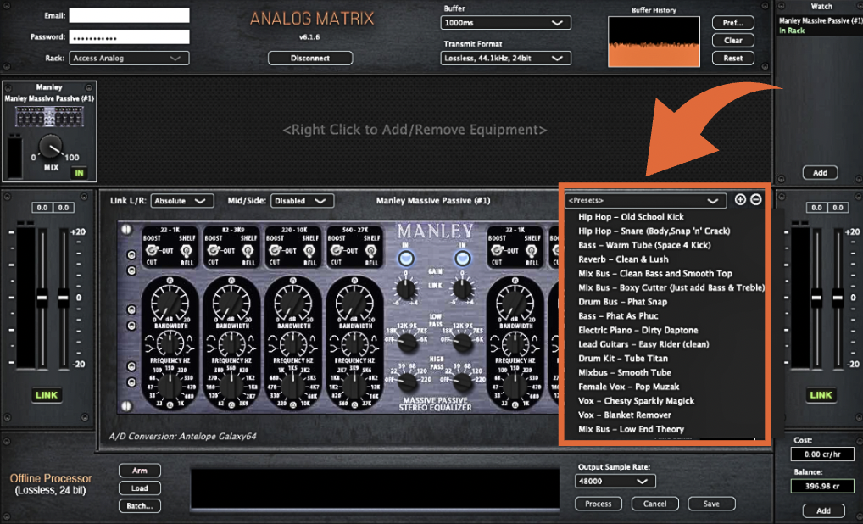Click the Disconnect button
The width and height of the screenshot is (863, 524).
click(x=310, y=58)
